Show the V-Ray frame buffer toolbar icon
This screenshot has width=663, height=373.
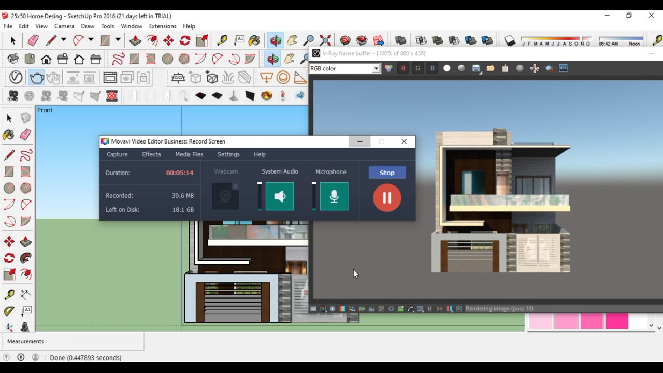110,78
